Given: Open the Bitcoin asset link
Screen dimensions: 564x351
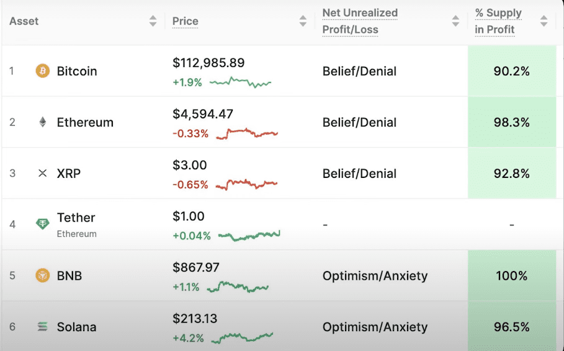Looking at the screenshot, I should (x=77, y=71).
